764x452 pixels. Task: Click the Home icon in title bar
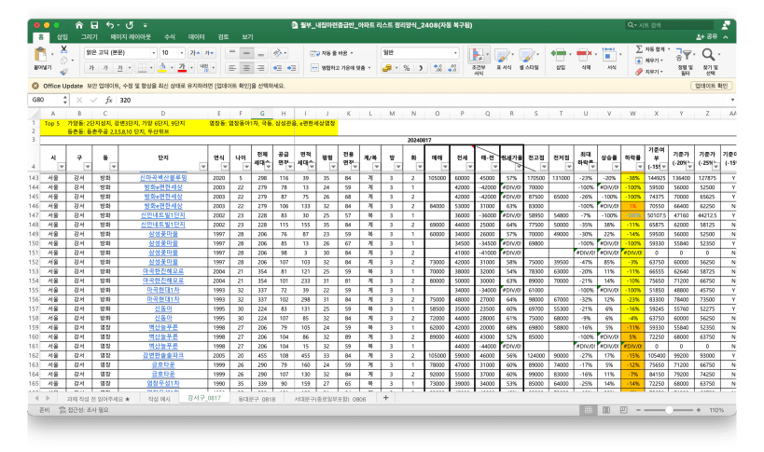point(79,25)
